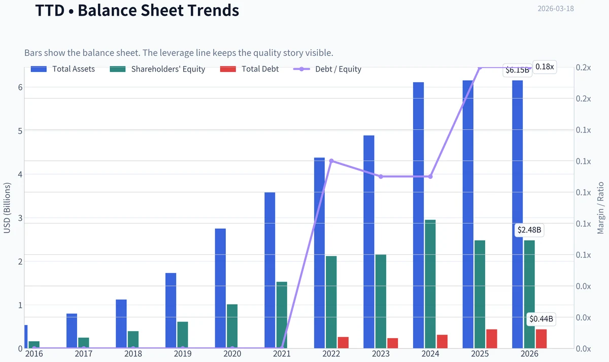609x362 pixels.
Task: Toggle the Shareholders' Equity legend entry
Action: 157,69
